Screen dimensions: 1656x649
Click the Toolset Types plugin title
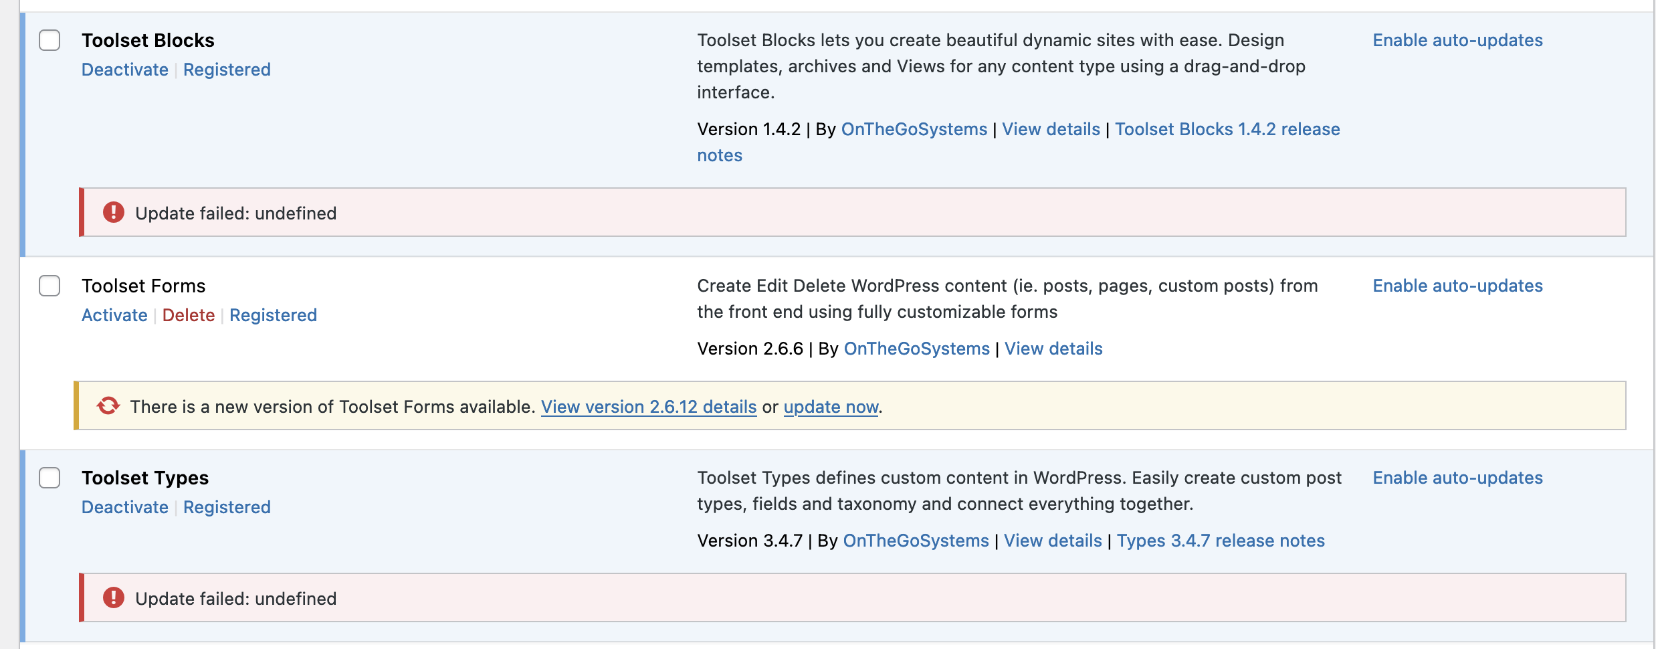tap(145, 478)
